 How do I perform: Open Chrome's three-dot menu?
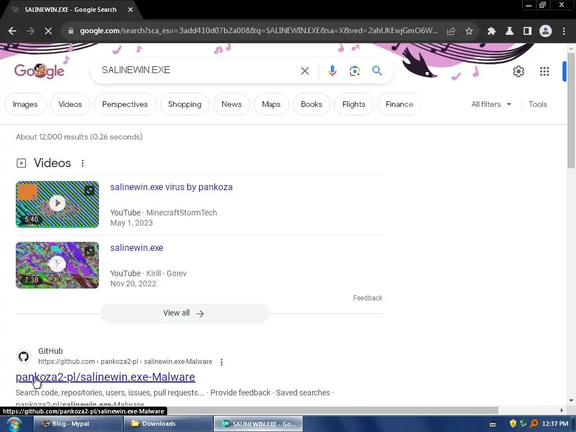pyautogui.click(x=564, y=31)
